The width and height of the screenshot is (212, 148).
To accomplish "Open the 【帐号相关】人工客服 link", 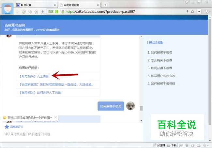I will coord(34,76).
